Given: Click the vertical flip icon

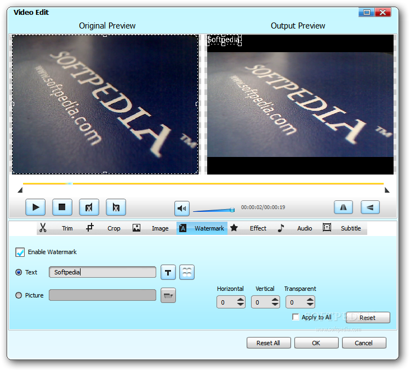Looking at the screenshot, I should point(370,207).
